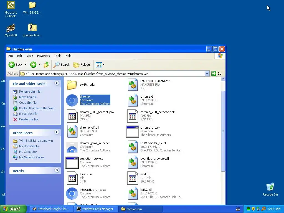Select the eventlog_provider.dll icon

tap(133, 163)
